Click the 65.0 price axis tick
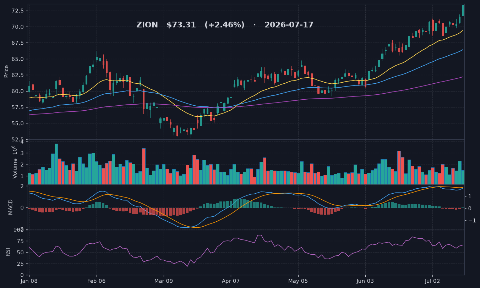Screen dimensions: 480x288 18,59
